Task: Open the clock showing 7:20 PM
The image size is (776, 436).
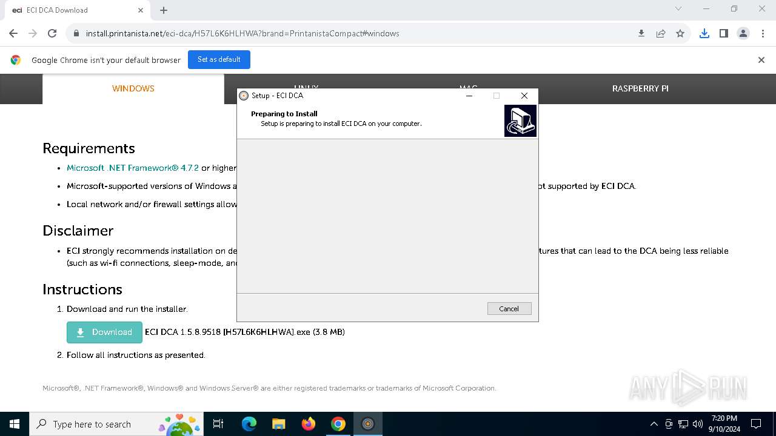Action: tap(724, 424)
